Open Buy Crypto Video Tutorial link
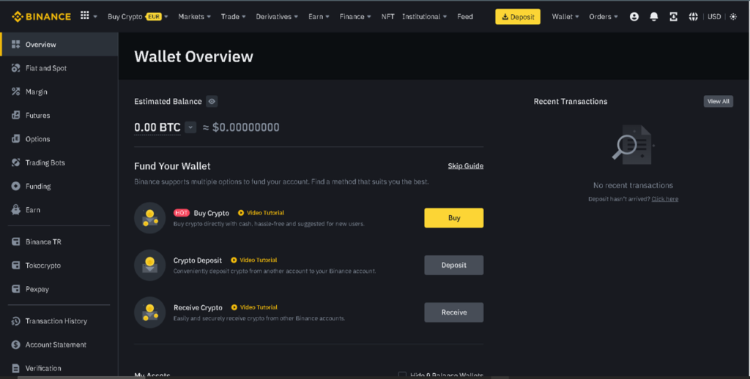Viewport: 750px width, 379px height. 261,213
